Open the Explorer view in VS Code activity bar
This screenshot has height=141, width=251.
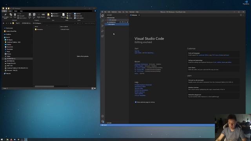103,16
